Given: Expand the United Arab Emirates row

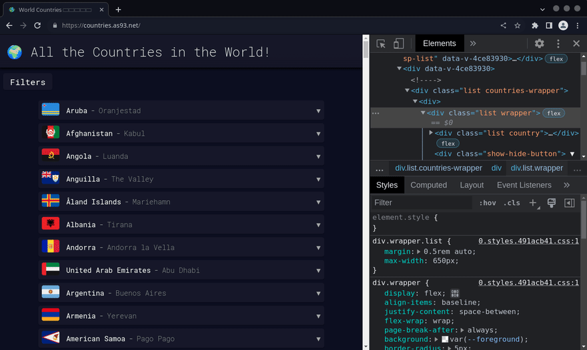Looking at the screenshot, I should [x=181, y=269].
